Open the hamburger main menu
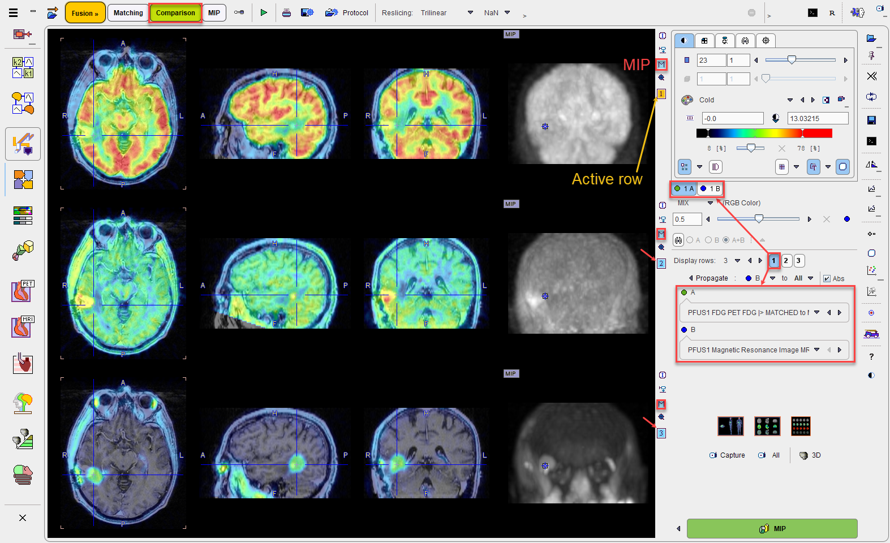The image size is (890, 543). [13, 12]
